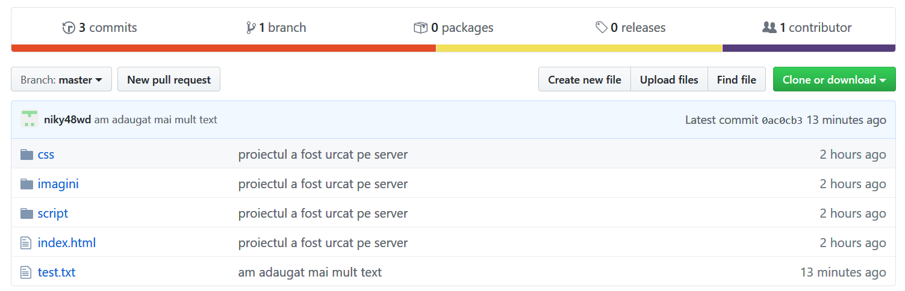The image size is (905, 291).
Task: Click the script folder icon
Action: point(26,213)
